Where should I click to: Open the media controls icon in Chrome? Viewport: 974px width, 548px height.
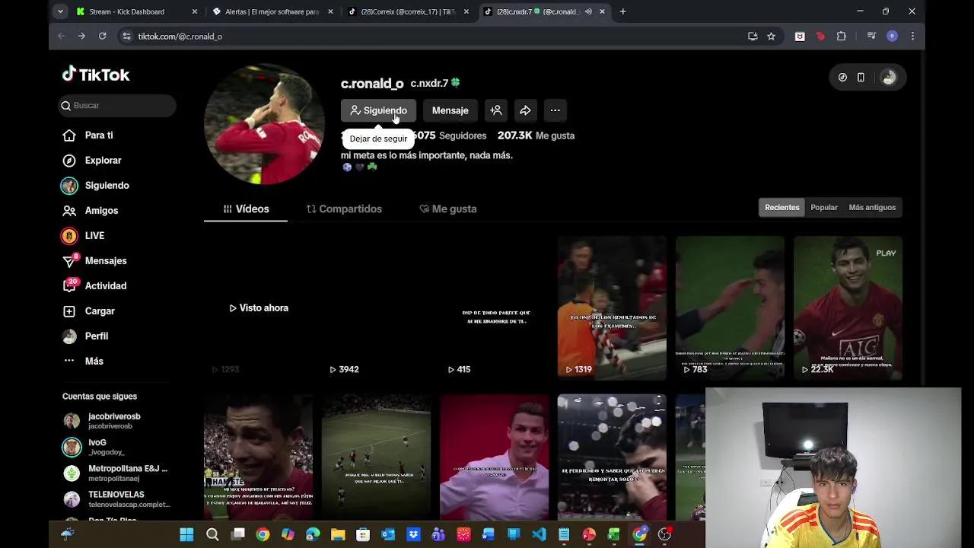(x=872, y=37)
